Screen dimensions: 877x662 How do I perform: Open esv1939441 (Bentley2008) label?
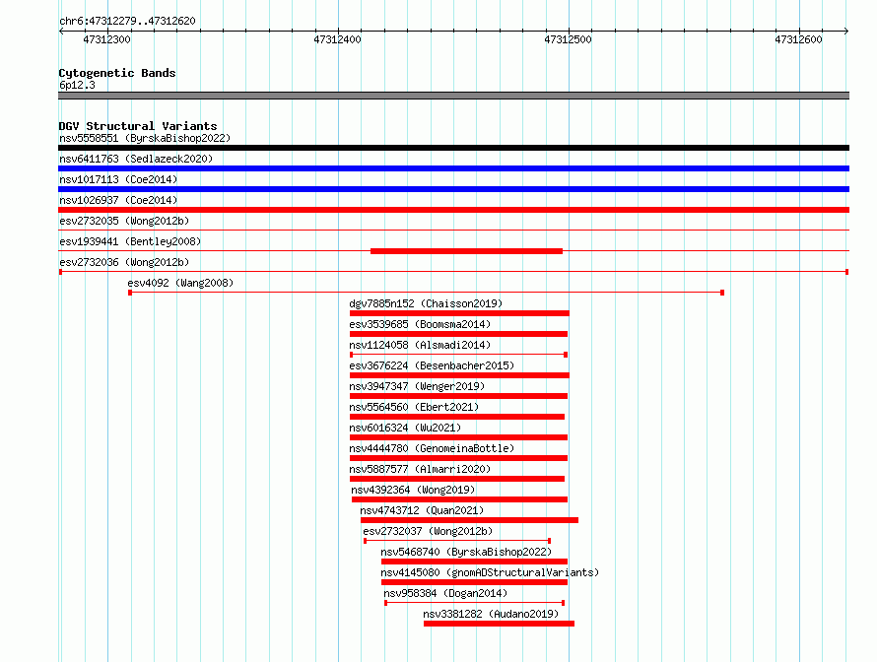point(130,241)
